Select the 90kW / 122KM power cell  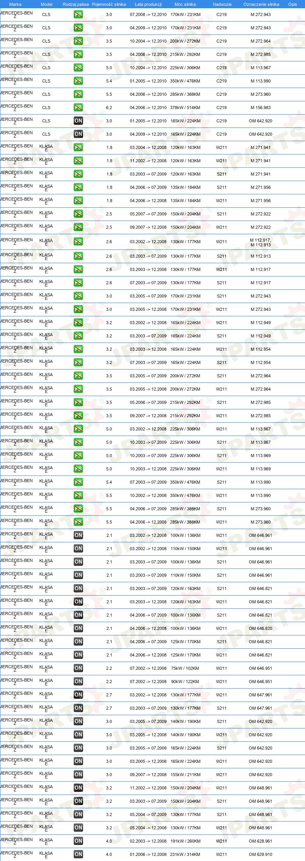185,682
